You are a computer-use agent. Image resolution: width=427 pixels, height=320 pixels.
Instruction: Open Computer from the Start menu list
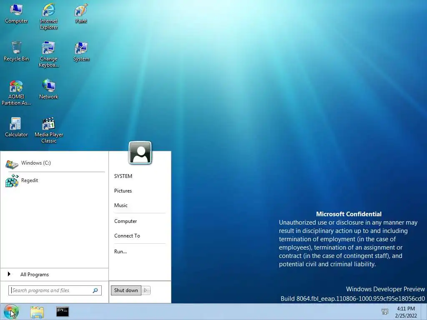click(125, 221)
